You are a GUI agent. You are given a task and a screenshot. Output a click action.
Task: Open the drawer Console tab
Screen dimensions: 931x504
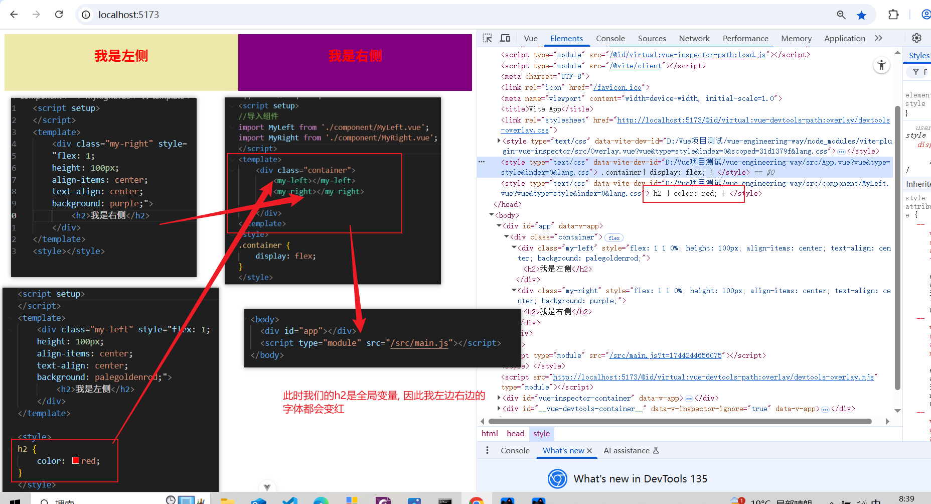pyautogui.click(x=515, y=450)
